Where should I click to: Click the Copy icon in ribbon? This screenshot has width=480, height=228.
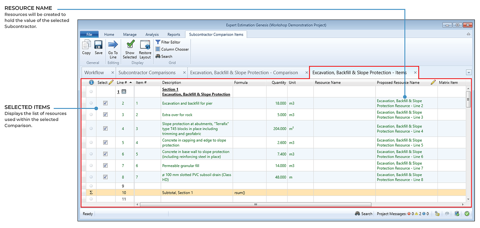(86, 45)
